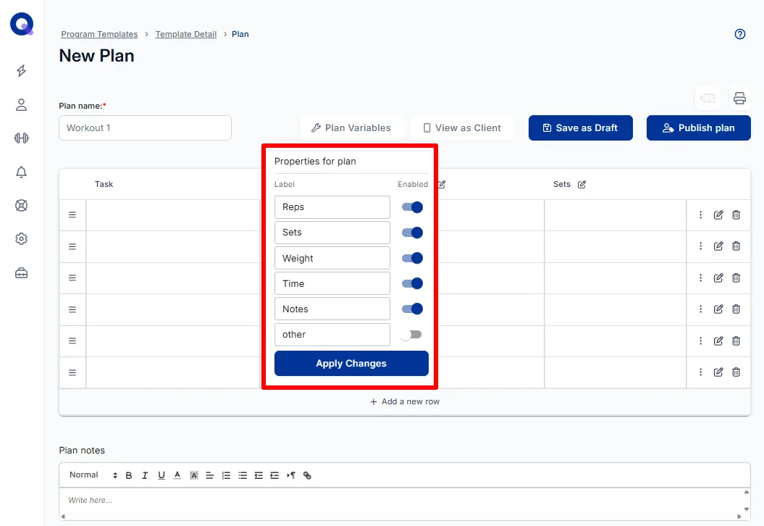
Task: Decrease indent in Plan notes toolbar
Action: (x=259, y=475)
